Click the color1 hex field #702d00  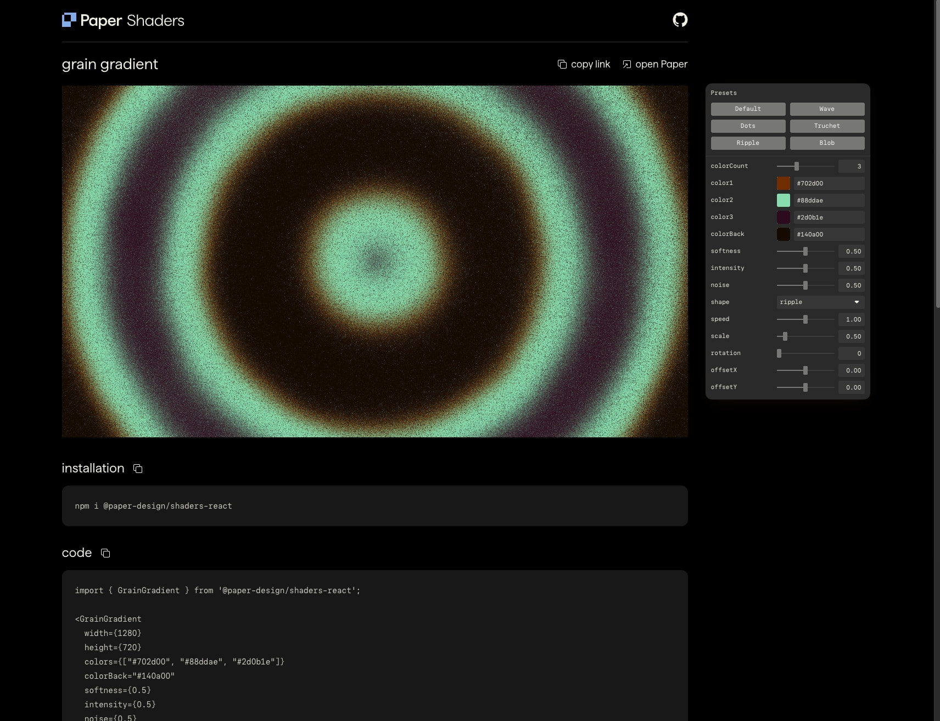(829, 183)
